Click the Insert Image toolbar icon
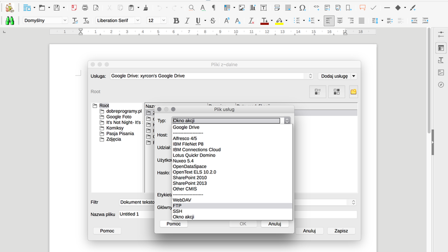Screen dimensions: 448x252 [242, 8]
